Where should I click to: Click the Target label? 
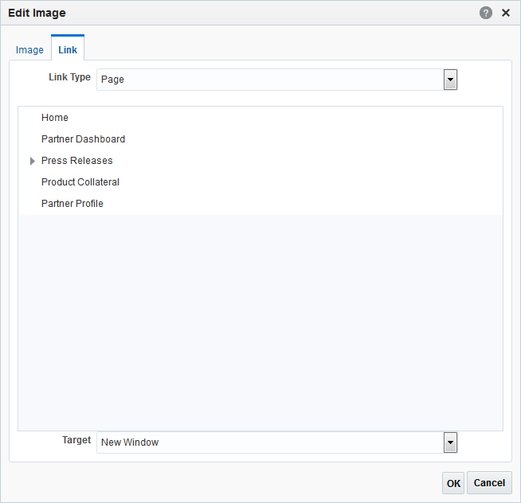pos(76,440)
